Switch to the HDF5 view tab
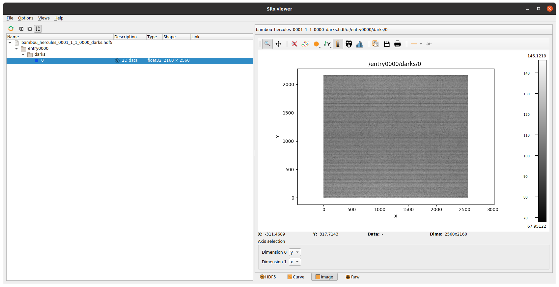This screenshot has height=287, width=559. 268,277
